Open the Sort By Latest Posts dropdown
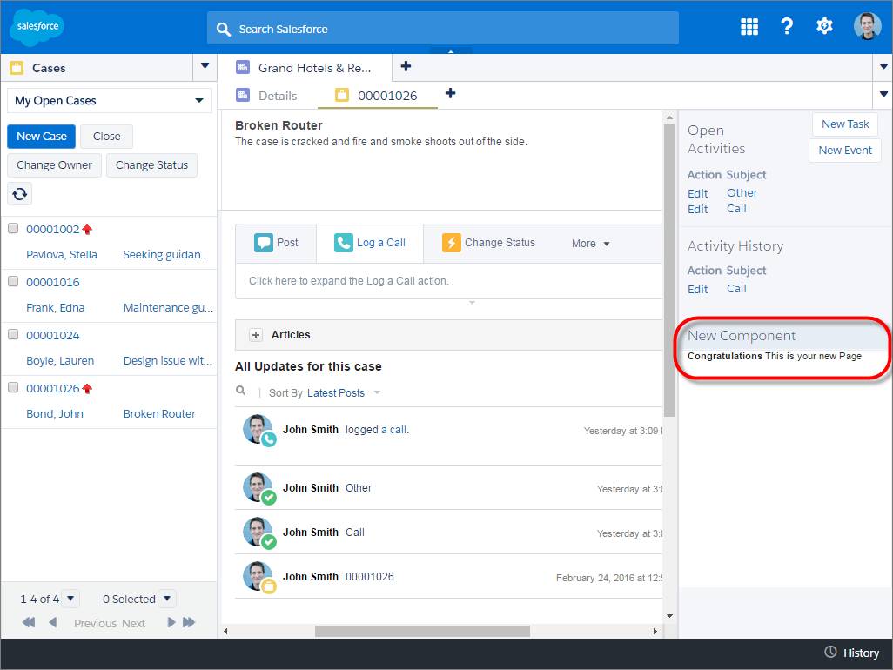Viewport: 893px width, 670px height. pyautogui.click(x=344, y=392)
